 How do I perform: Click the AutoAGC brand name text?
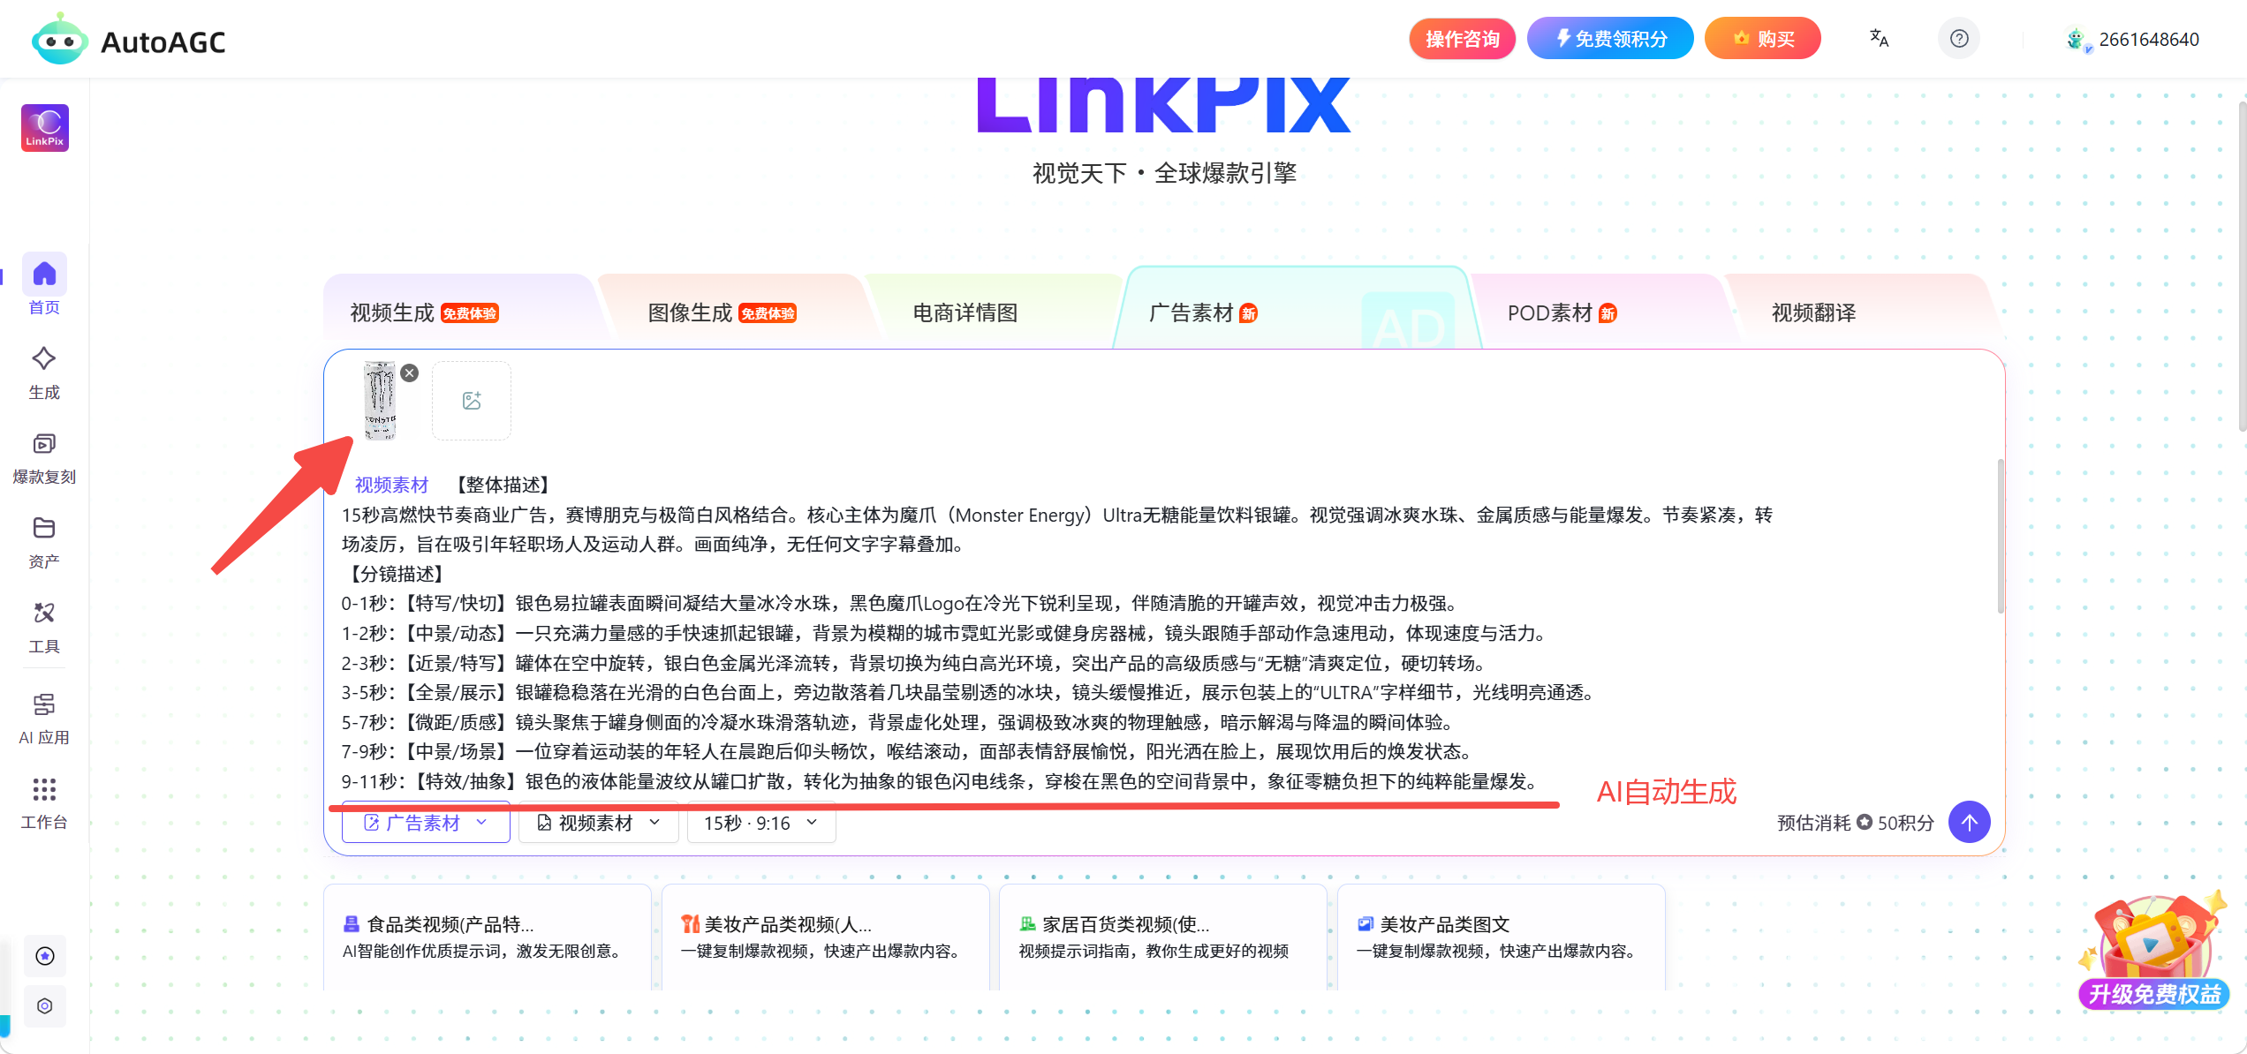[x=163, y=41]
